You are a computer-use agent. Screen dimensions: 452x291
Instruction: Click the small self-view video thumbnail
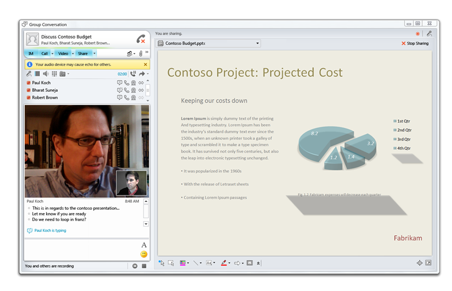pos(131,183)
